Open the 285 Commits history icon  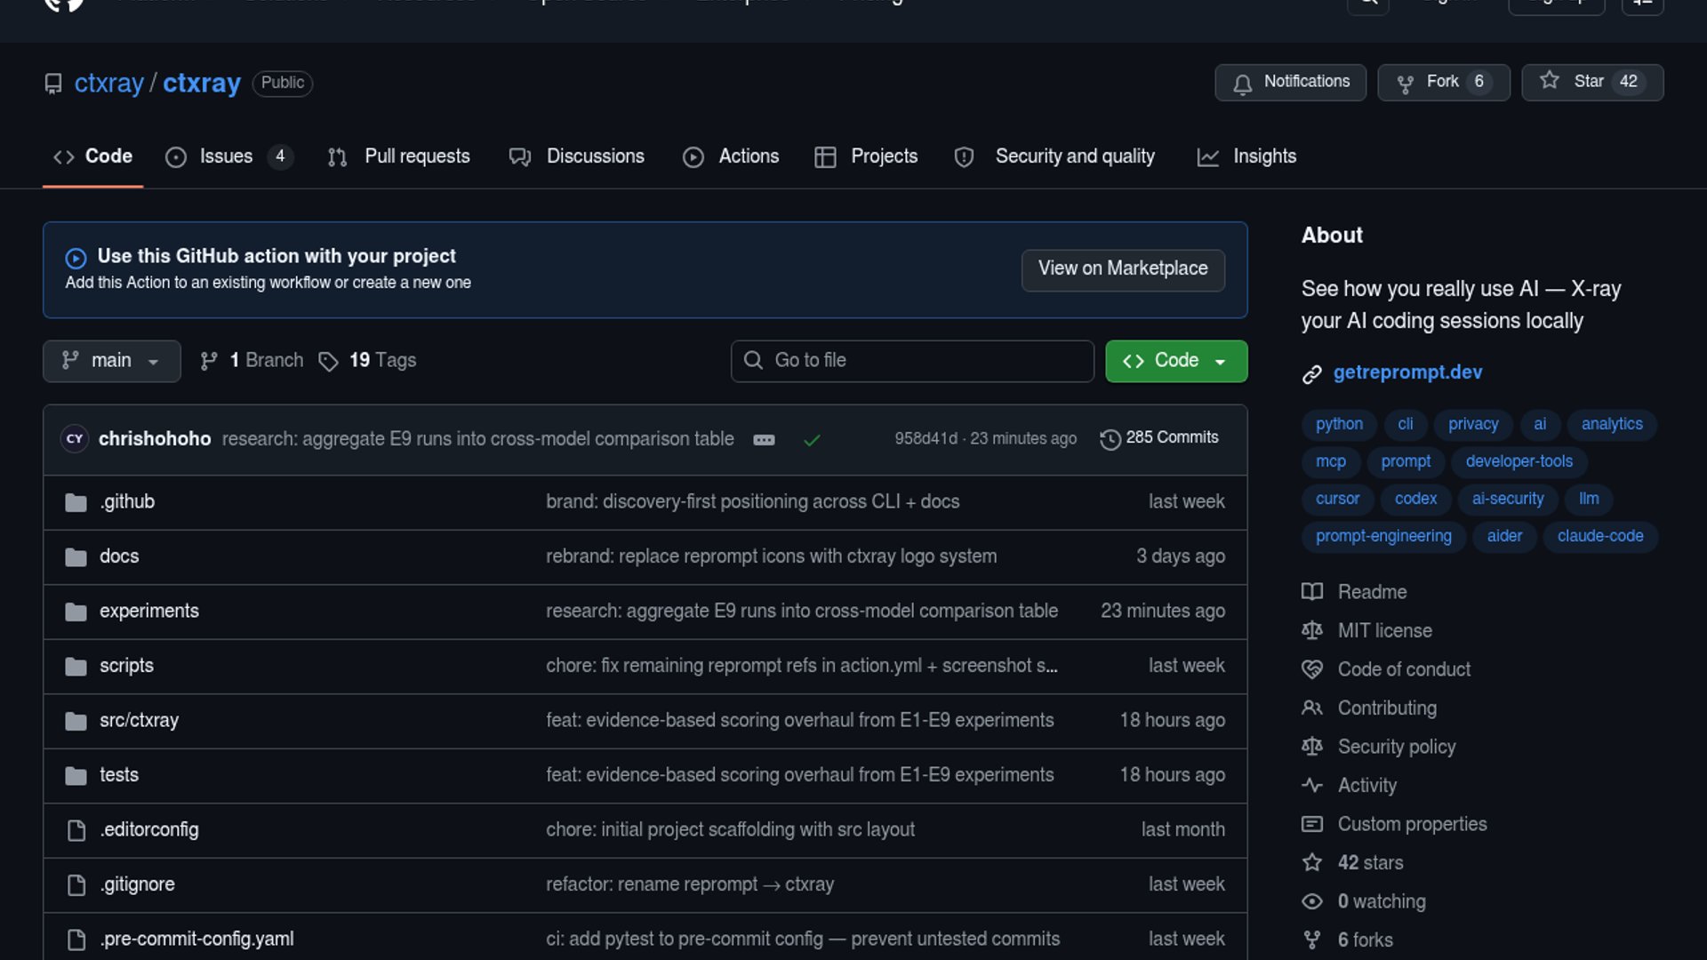pos(1110,439)
